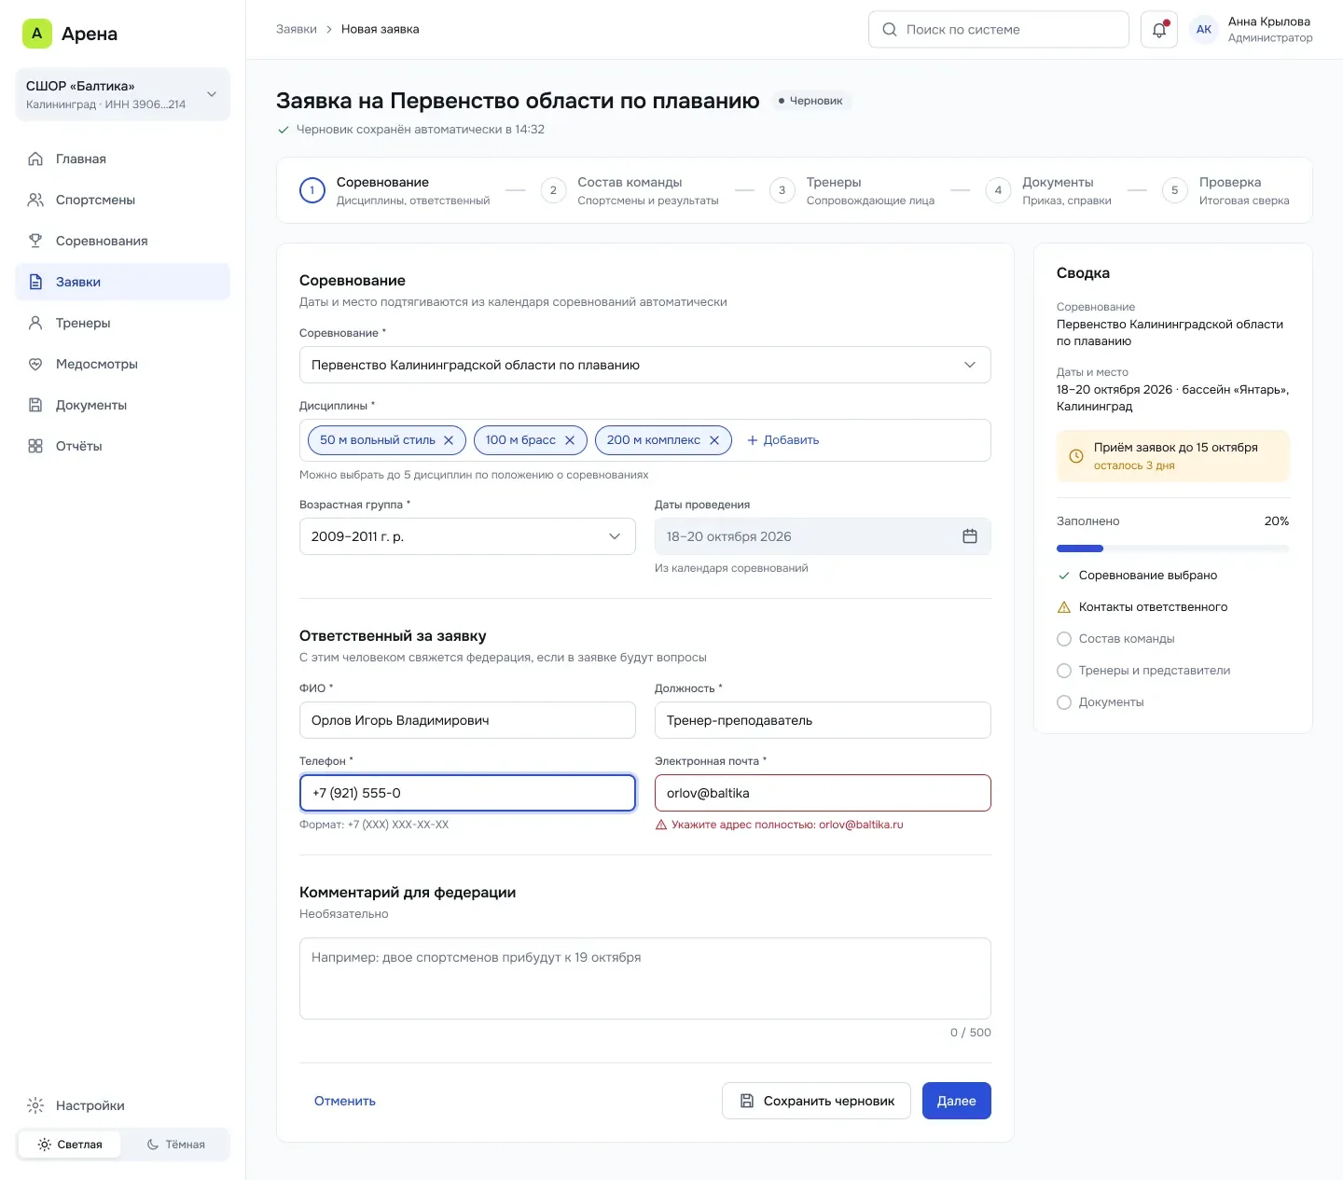Image resolution: width=1343 pixels, height=1180 pixels.
Task: Open Медосмотры in the sidebar
Action: pyautogui.click(x=122, y=364)
